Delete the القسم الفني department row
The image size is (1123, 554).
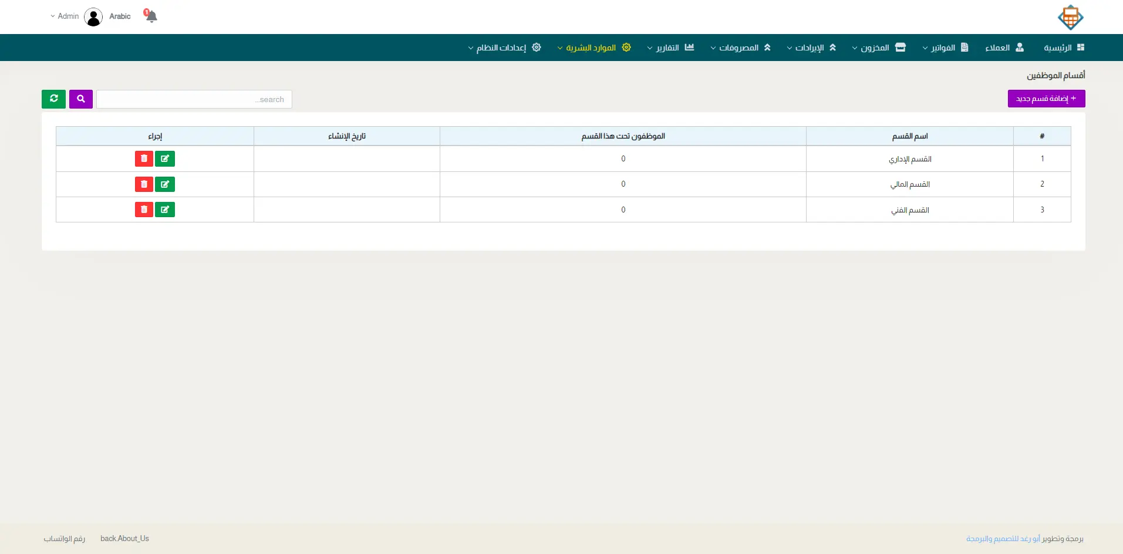pyautogui.click(x=144, y=210)
